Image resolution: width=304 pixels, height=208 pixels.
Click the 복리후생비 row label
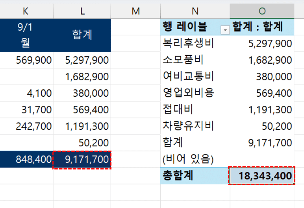195,43
